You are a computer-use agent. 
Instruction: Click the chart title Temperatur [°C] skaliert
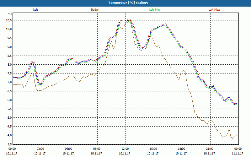point(128,3)
